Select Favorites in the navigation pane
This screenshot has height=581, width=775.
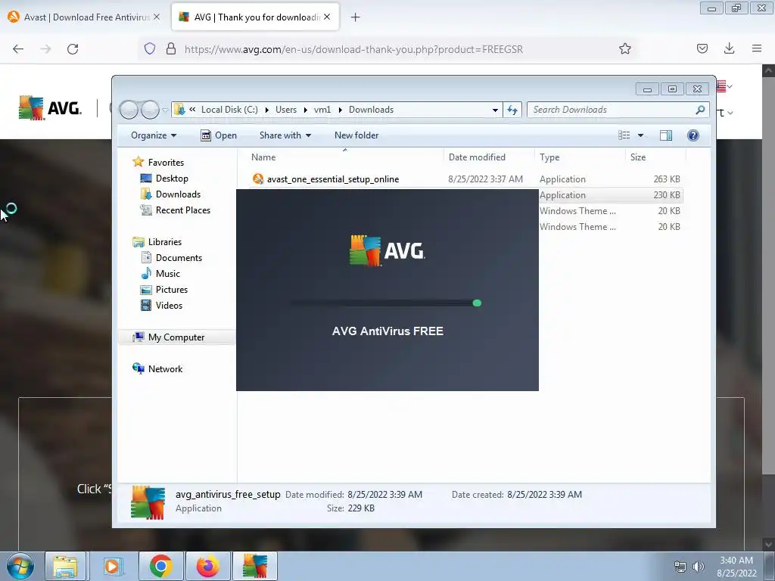pyautogui.click(x=166, y=163)
